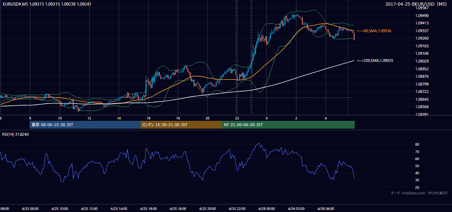Click price axis label 1.08799

(x=422, y=84)
